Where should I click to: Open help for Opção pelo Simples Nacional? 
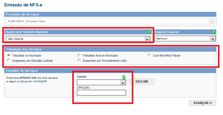(149, 32)
